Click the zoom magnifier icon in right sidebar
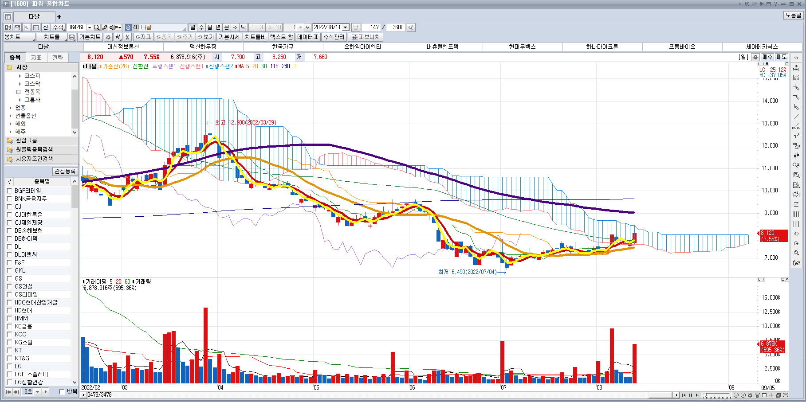806x402 pixels. pos(796,253)
